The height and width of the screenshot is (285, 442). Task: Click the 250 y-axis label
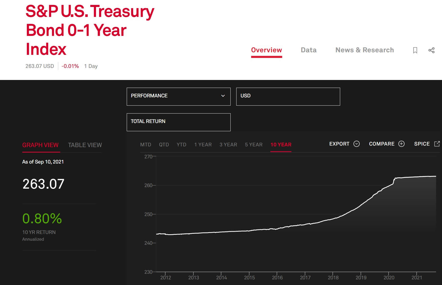148,214
